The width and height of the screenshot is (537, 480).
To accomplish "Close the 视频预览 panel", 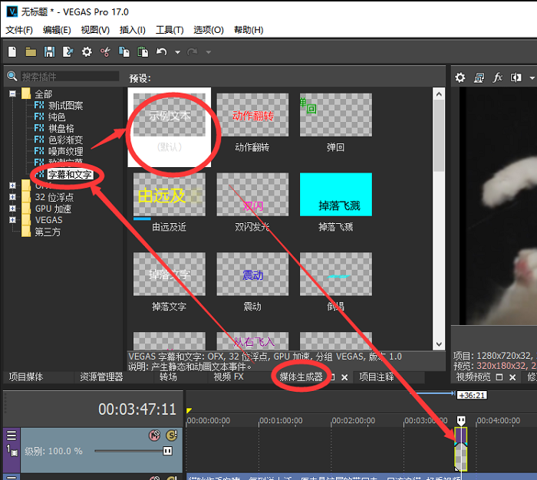I will [x=512, y=377].
